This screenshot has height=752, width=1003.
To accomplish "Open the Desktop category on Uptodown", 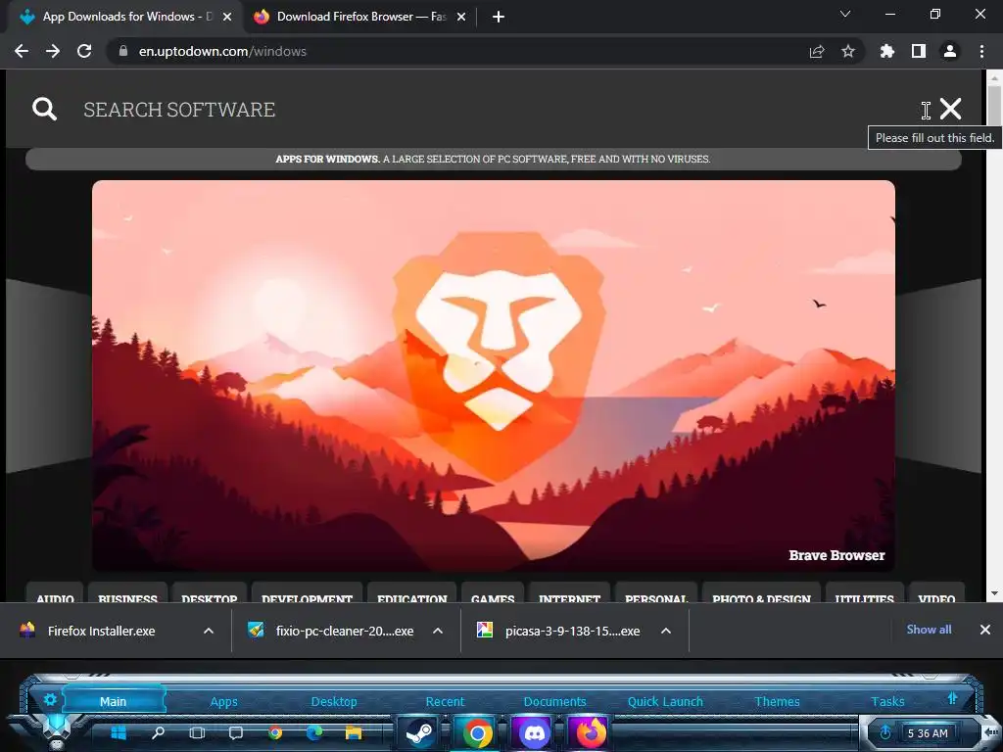I will (x=210, y=594).
